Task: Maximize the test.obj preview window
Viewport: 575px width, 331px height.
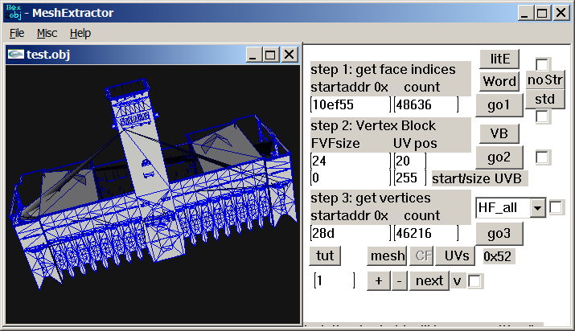Action: [270, 55]
